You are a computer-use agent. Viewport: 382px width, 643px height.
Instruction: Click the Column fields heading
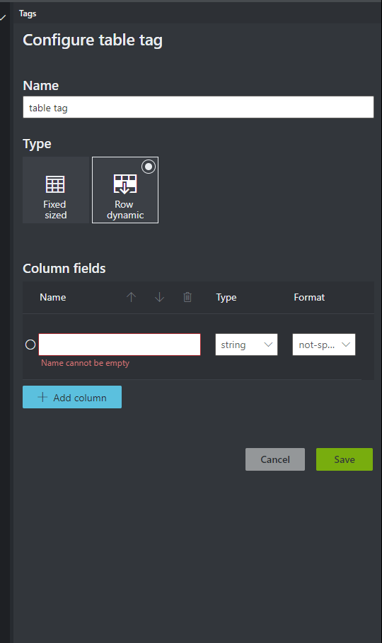(64, 268)
